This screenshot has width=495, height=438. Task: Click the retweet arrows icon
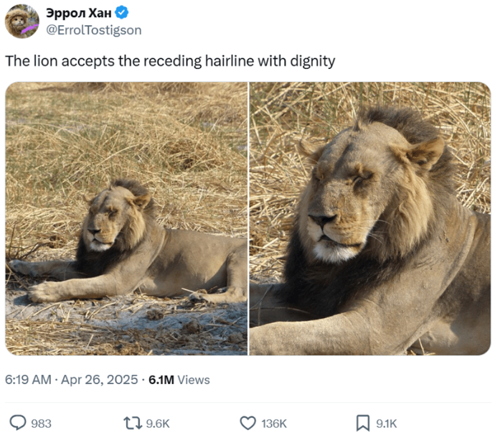pyautogui.click(x=133, y=423)
